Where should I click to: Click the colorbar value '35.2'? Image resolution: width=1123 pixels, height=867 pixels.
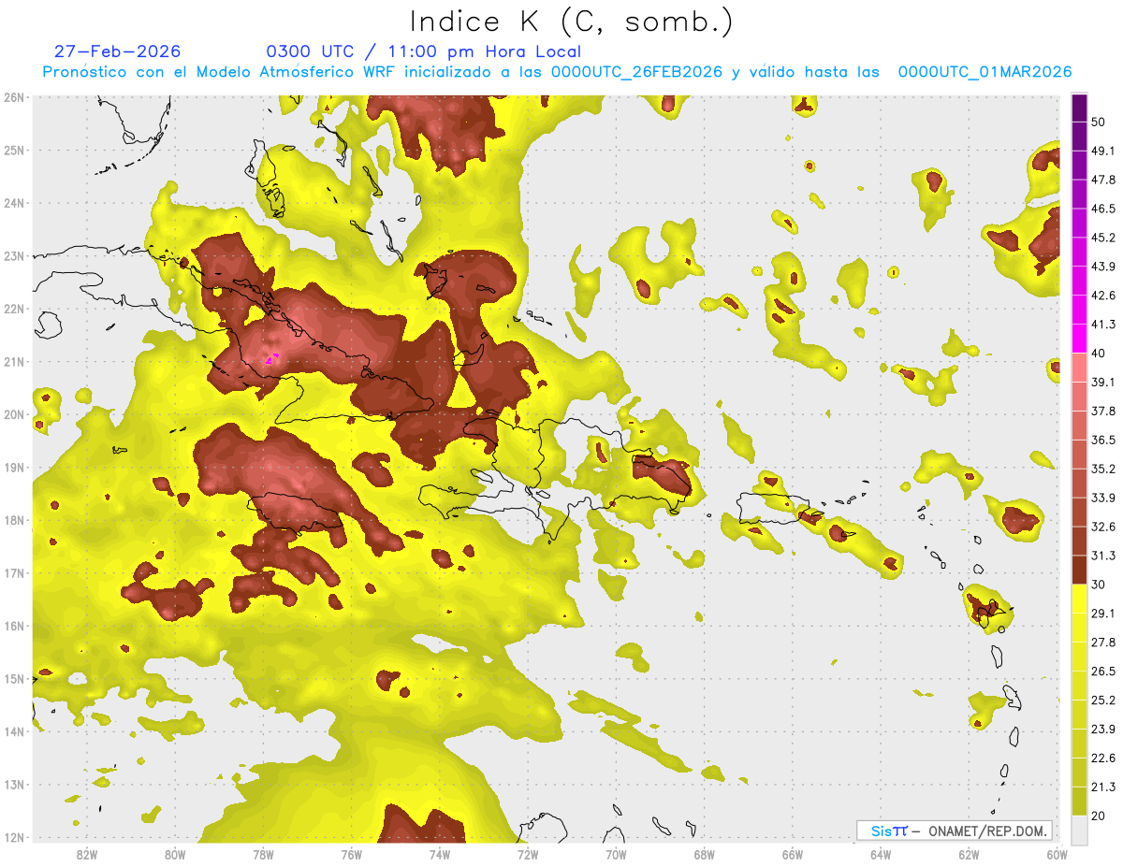point(1104,469)
